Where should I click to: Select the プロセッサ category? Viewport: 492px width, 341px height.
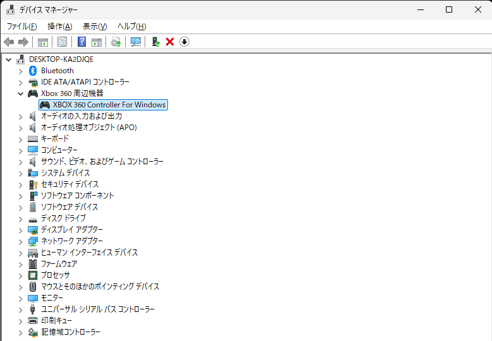[55, 275]
